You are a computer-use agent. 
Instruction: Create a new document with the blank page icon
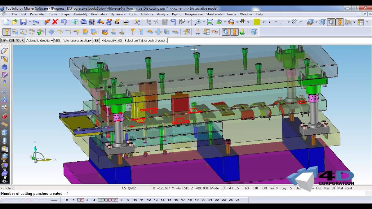pyautogui.click(x=6, y=22)
